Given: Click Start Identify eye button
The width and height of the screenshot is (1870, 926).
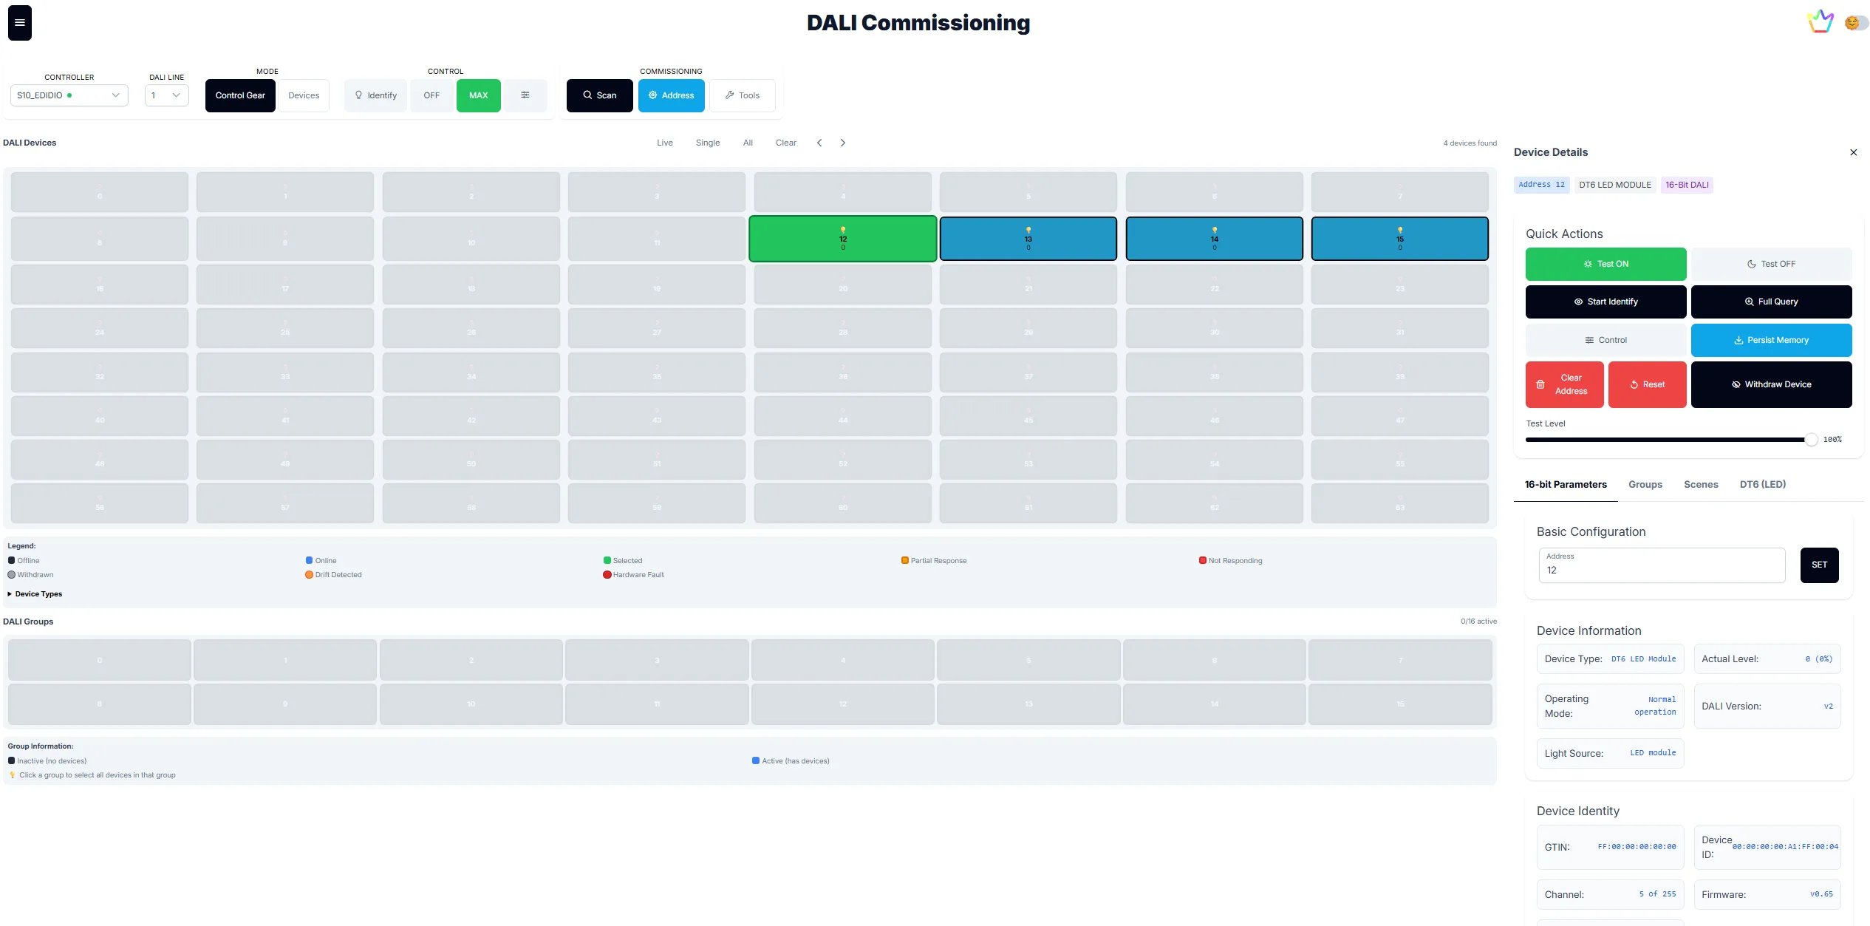Looking at the screenshot, I should click(x=1605, y=302).
